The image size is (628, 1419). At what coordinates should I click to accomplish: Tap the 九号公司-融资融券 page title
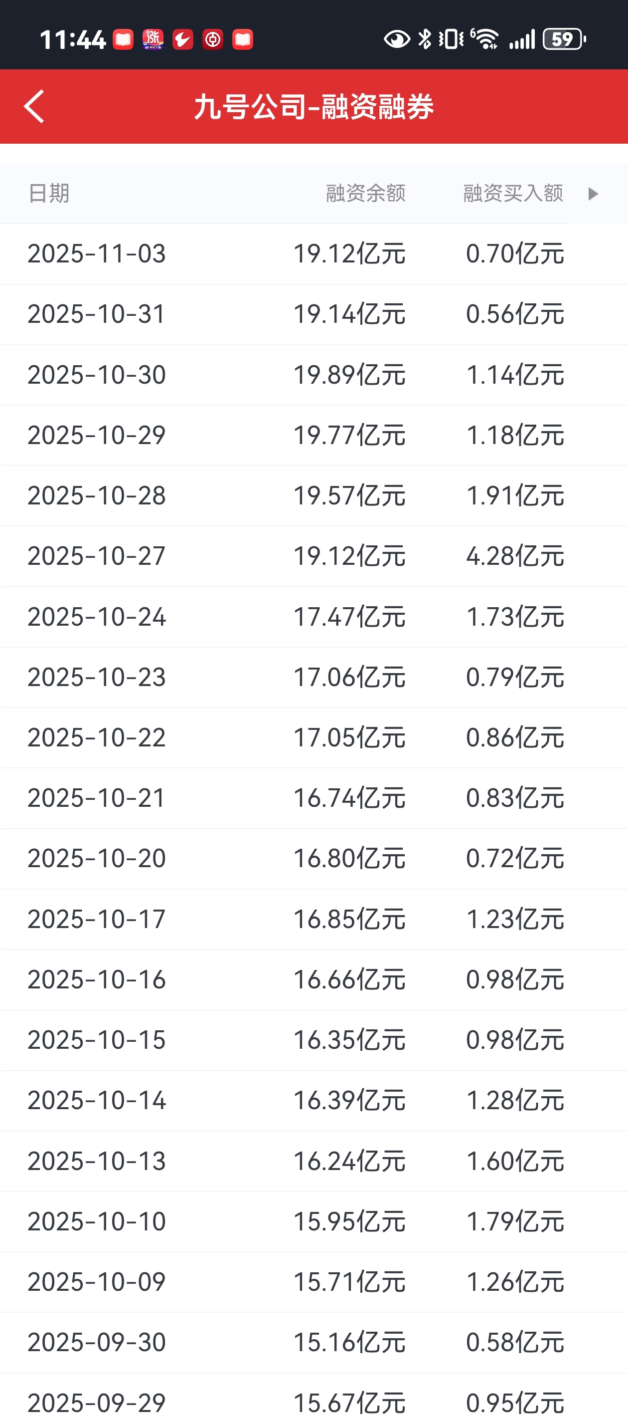pos(314,107)
